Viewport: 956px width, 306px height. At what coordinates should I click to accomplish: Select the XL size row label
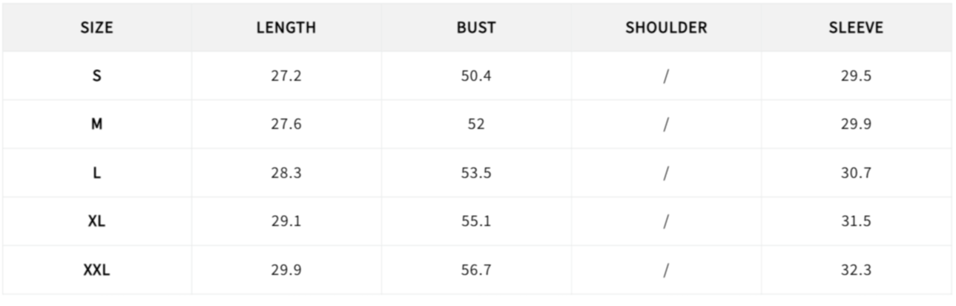coord(96,222)
